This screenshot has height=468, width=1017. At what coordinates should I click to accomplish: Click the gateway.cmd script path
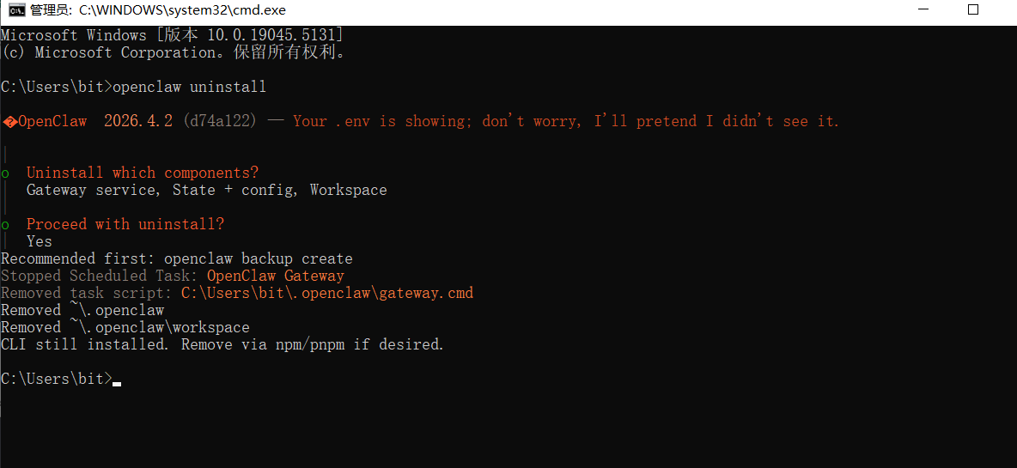pos(326,293)
